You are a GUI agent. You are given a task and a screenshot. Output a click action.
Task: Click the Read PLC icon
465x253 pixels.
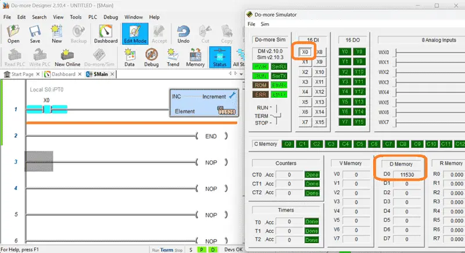pos(15,58)
